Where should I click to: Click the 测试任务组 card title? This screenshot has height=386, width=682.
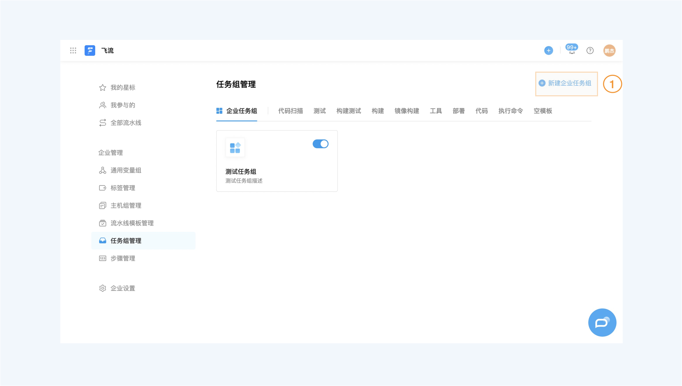[x=241, y=172]
